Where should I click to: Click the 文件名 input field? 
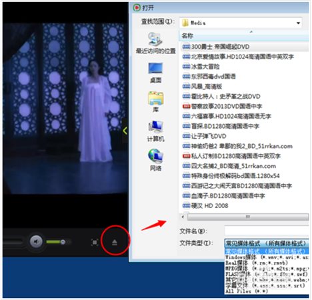click(267, 231)
